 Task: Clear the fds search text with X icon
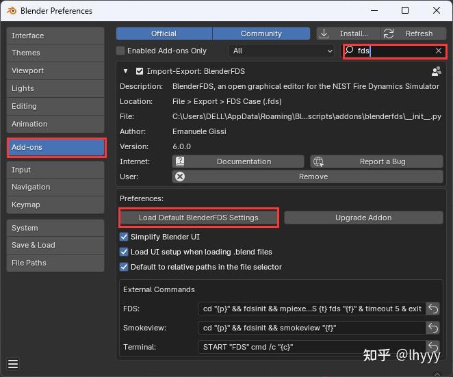pos(439,51)
